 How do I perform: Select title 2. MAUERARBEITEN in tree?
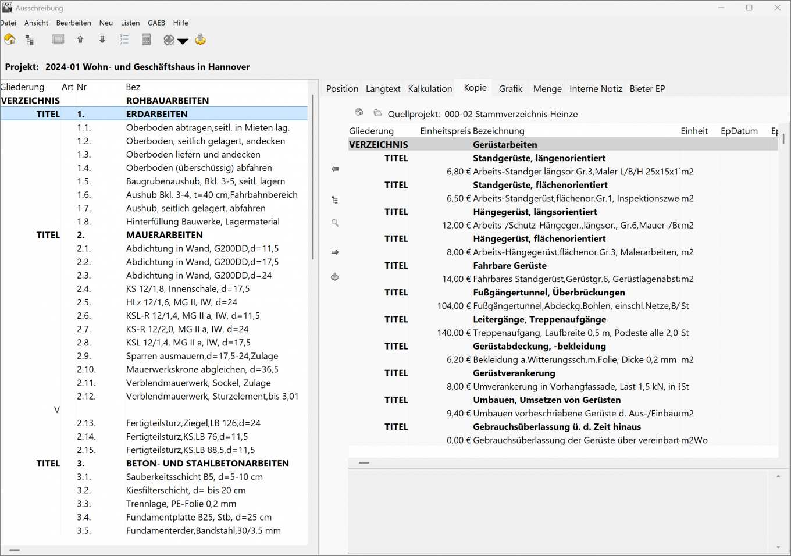[x=164, y=235]
